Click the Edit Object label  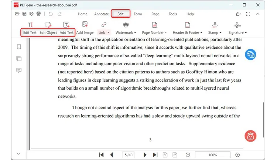[48, 32]
